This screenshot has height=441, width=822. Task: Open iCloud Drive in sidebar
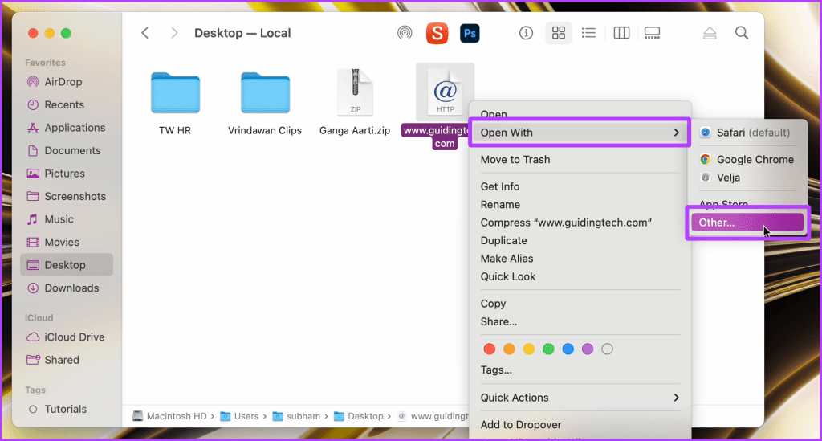coord(67,337)
